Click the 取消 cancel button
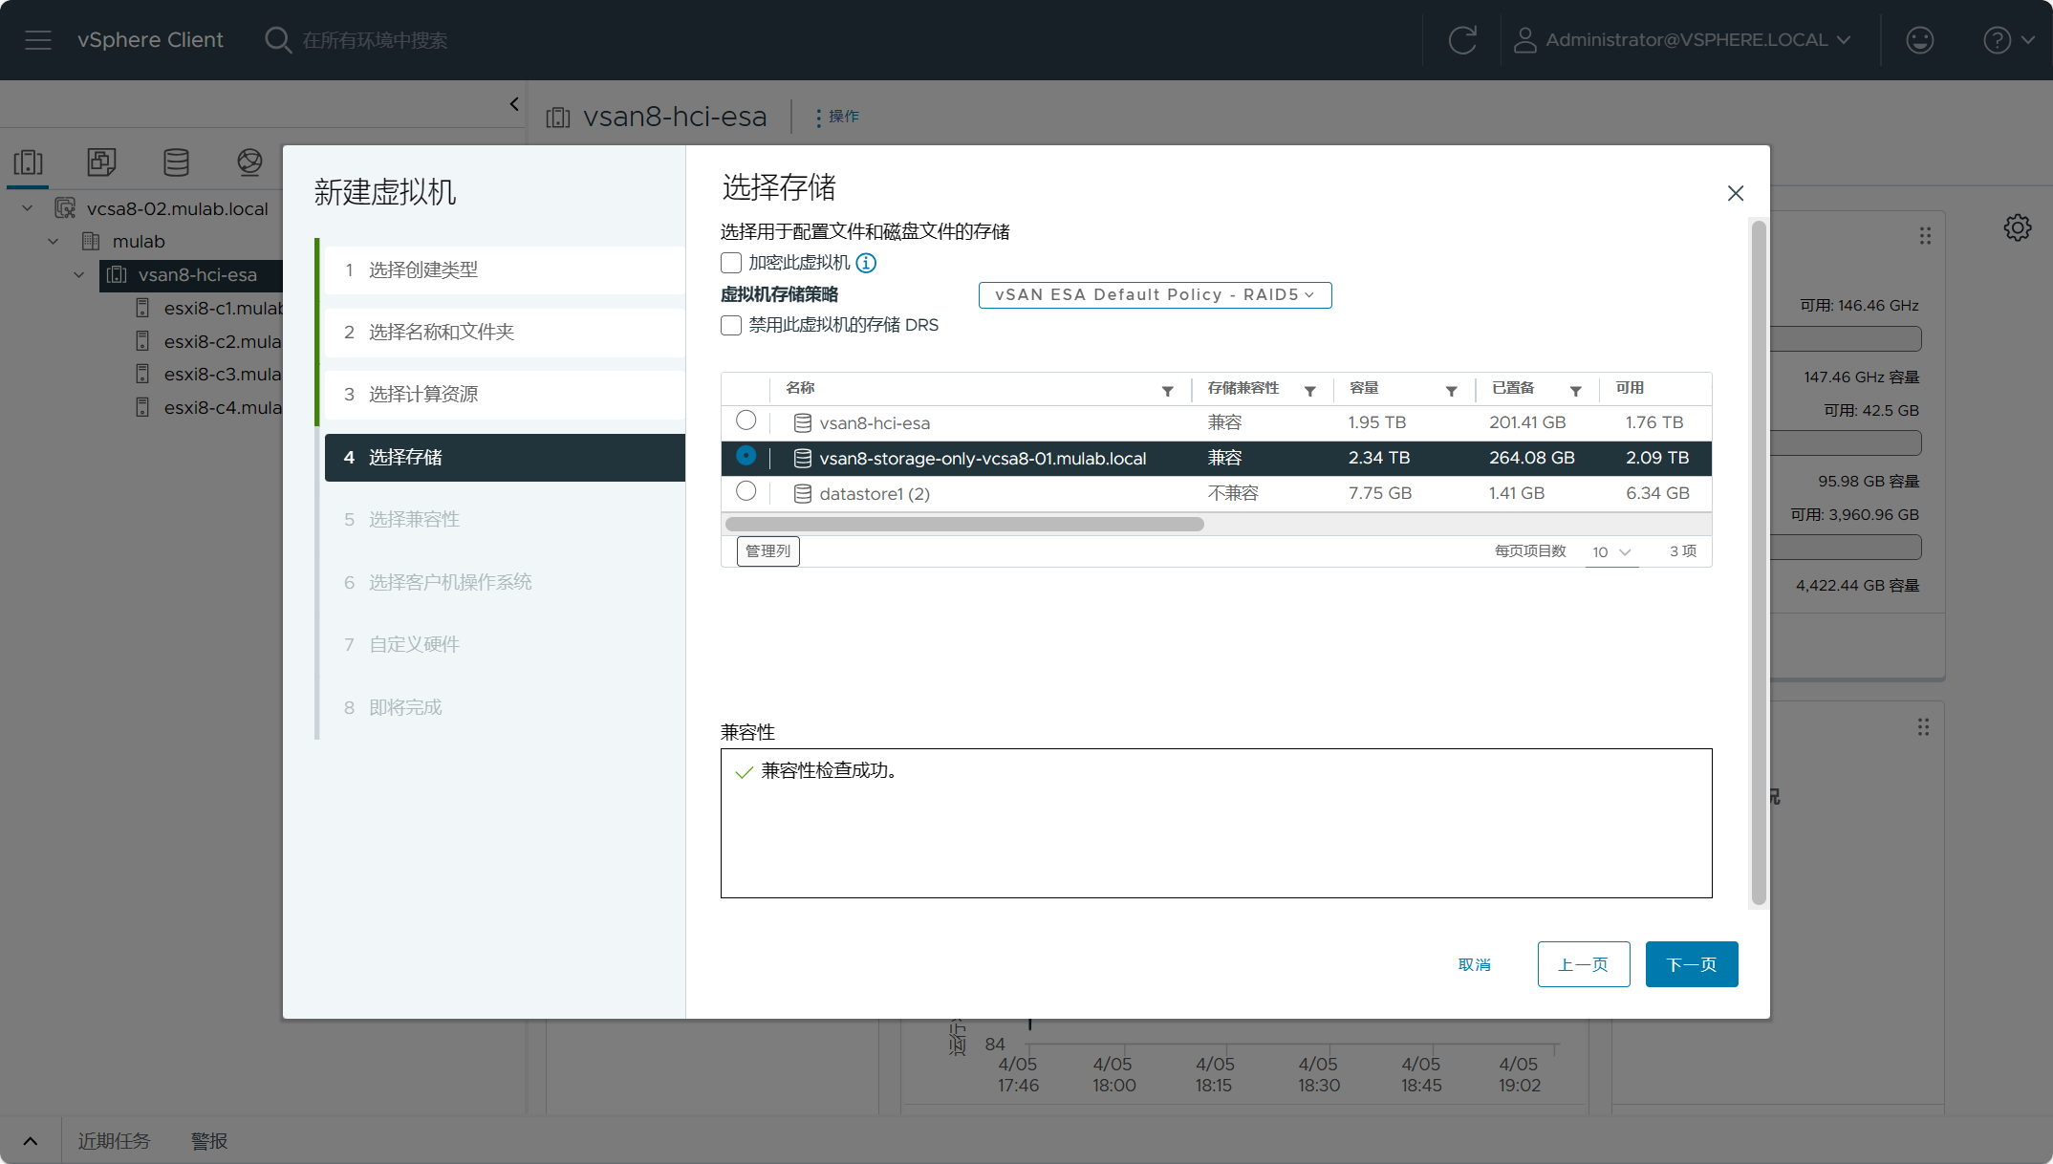Image resolution: width=2053 pixels, height=1164 pixels. point(1474,964)
